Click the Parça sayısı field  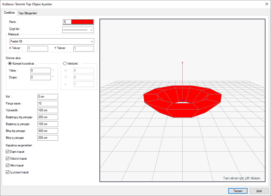click(x=47, y=103)
